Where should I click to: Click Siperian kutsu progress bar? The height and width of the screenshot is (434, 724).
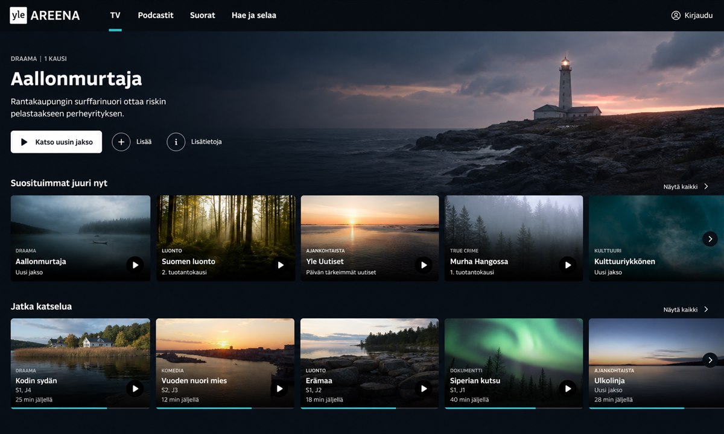[x=514, y=408]
